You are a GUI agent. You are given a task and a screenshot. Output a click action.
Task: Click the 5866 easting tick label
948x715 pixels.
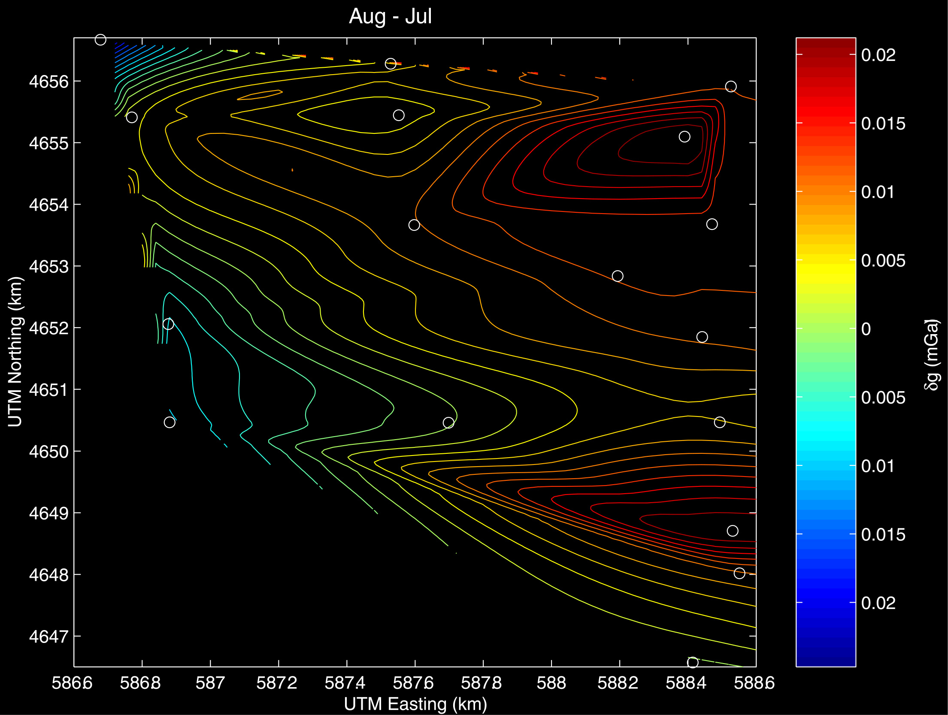tap(72, 683)
